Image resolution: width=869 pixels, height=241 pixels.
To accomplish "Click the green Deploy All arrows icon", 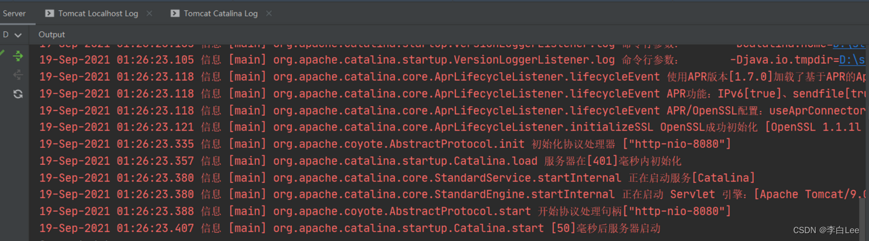I will (x=18, y=56).
